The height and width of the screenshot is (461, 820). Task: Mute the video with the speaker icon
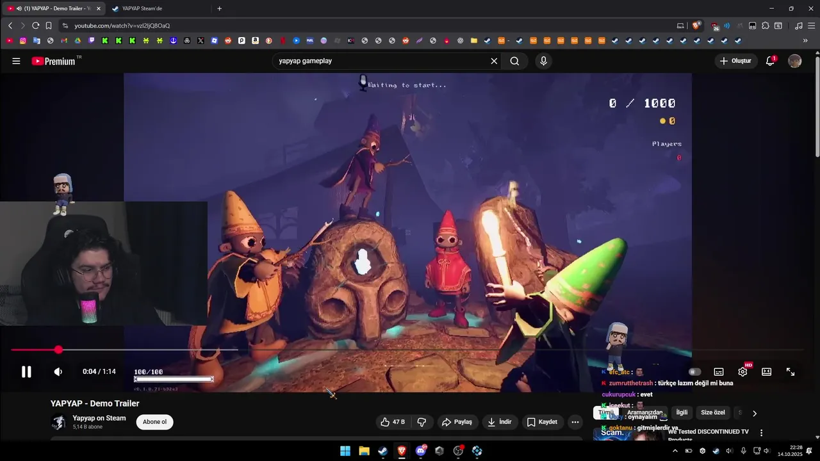tap(58, 372)
